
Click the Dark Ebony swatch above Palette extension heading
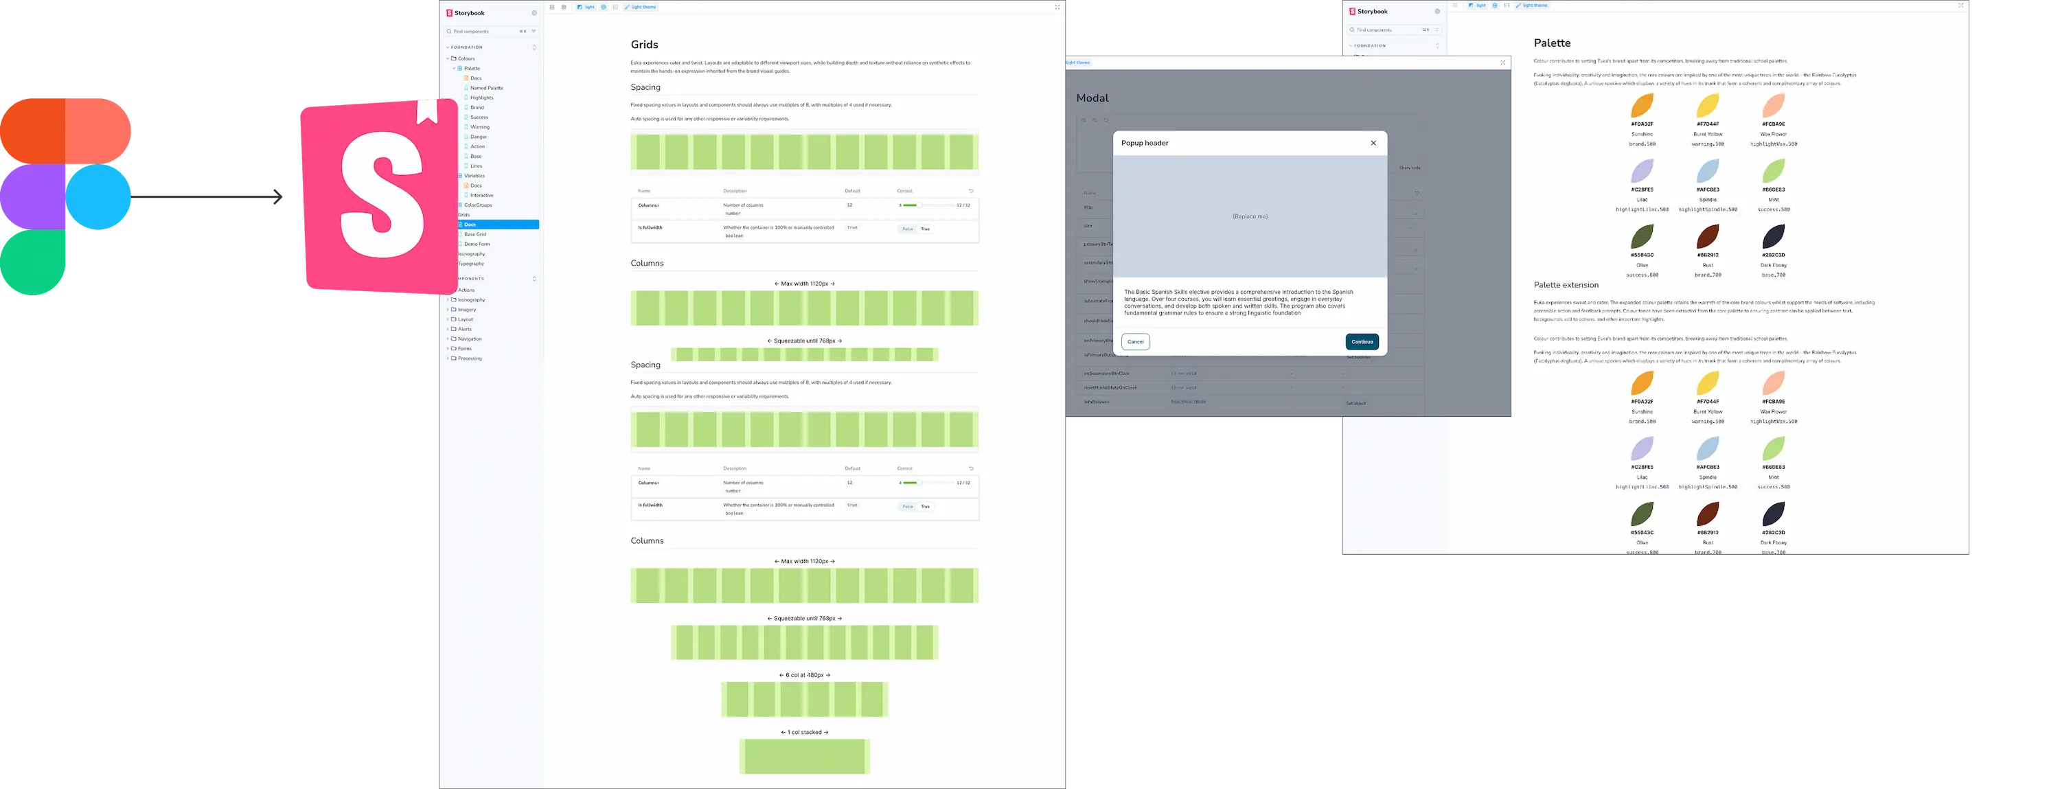point(1773,237)
